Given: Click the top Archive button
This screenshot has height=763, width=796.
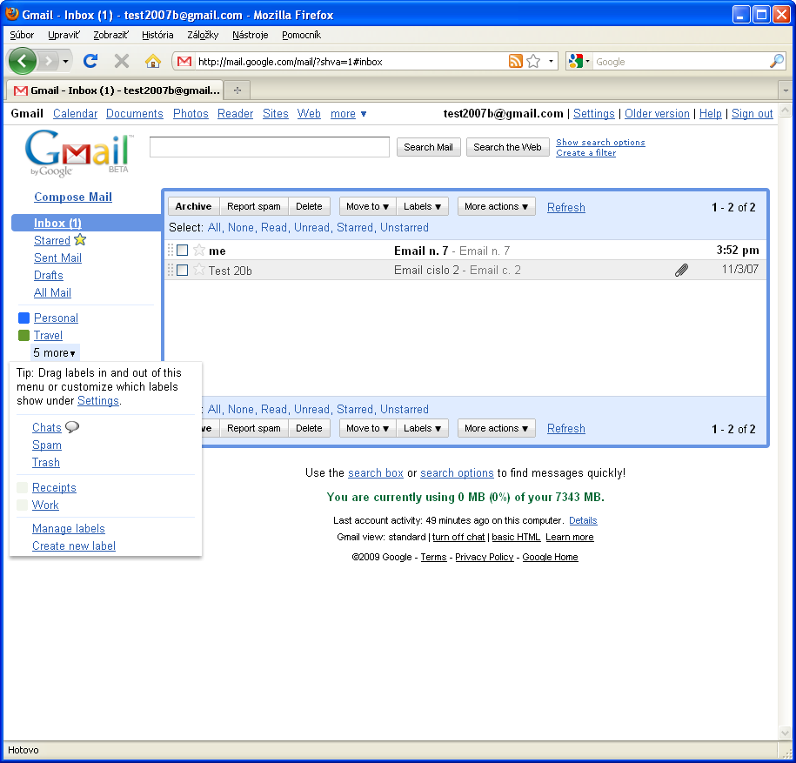Looking at the screenshot, I should click(193, 206).
